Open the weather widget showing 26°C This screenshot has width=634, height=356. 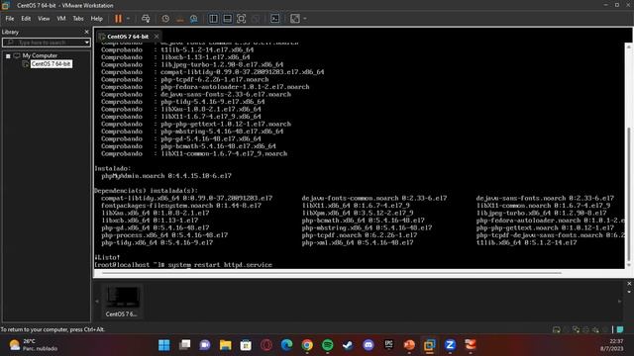[33, 345]
